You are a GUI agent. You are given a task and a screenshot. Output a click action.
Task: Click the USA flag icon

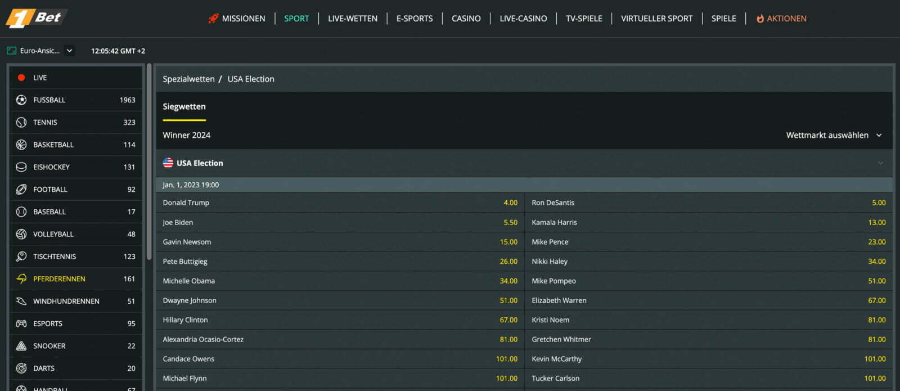168,163
